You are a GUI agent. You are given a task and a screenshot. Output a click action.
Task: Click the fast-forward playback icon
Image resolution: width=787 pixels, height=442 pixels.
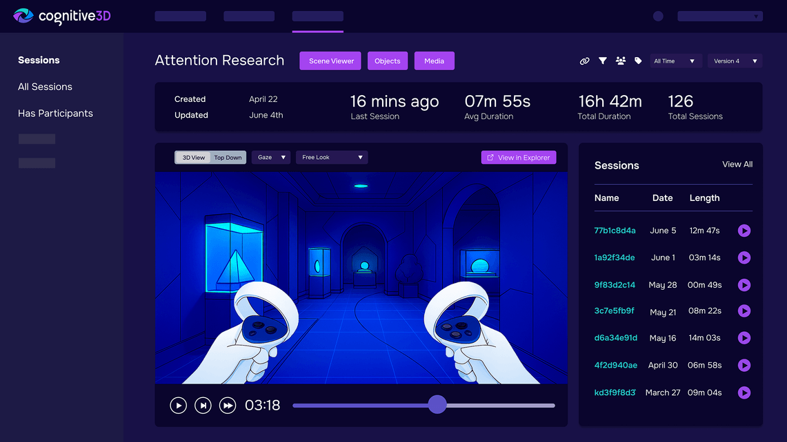point(228,406)
